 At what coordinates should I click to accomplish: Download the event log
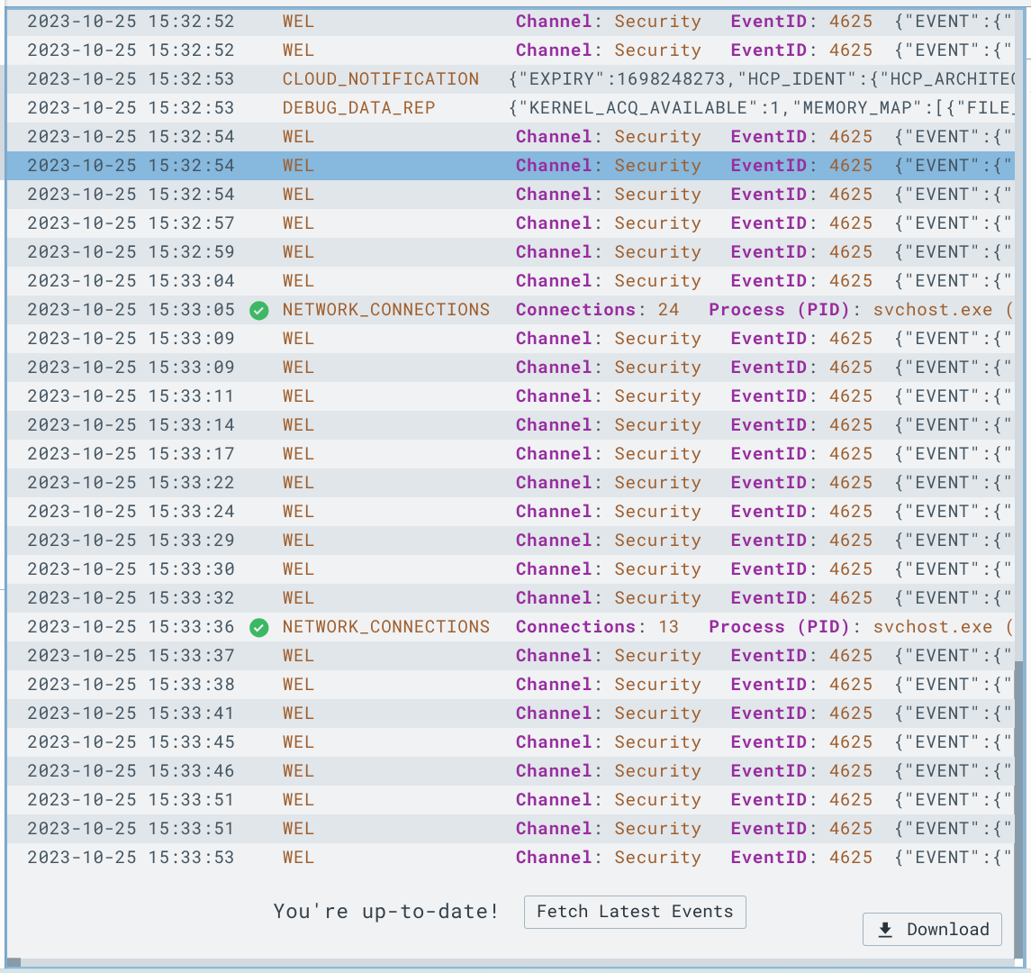click(932, 929)
